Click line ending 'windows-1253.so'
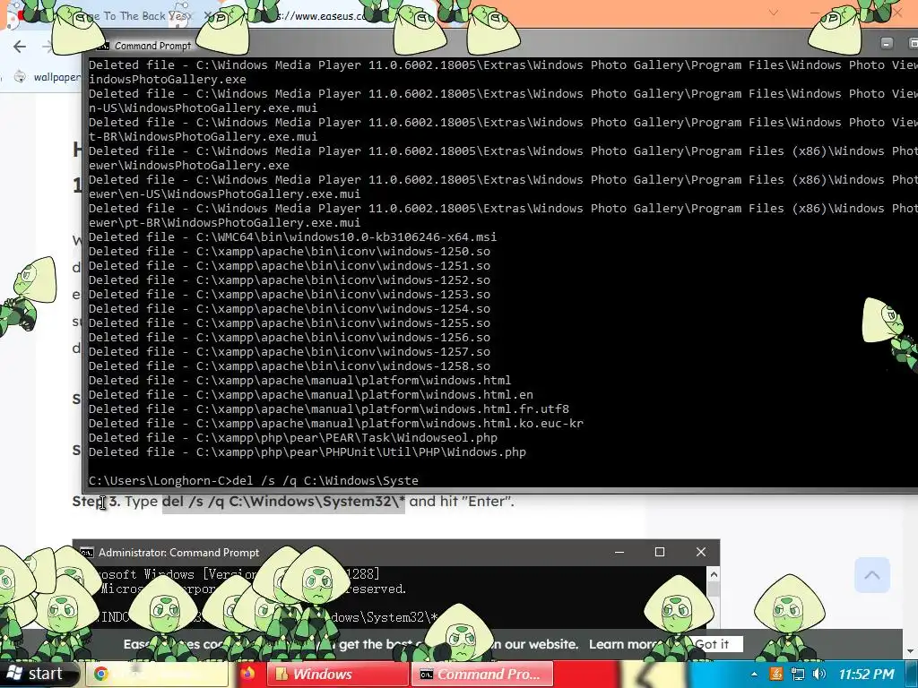The height and width of the screenshot is (688, 918). [x=290, y=294]
